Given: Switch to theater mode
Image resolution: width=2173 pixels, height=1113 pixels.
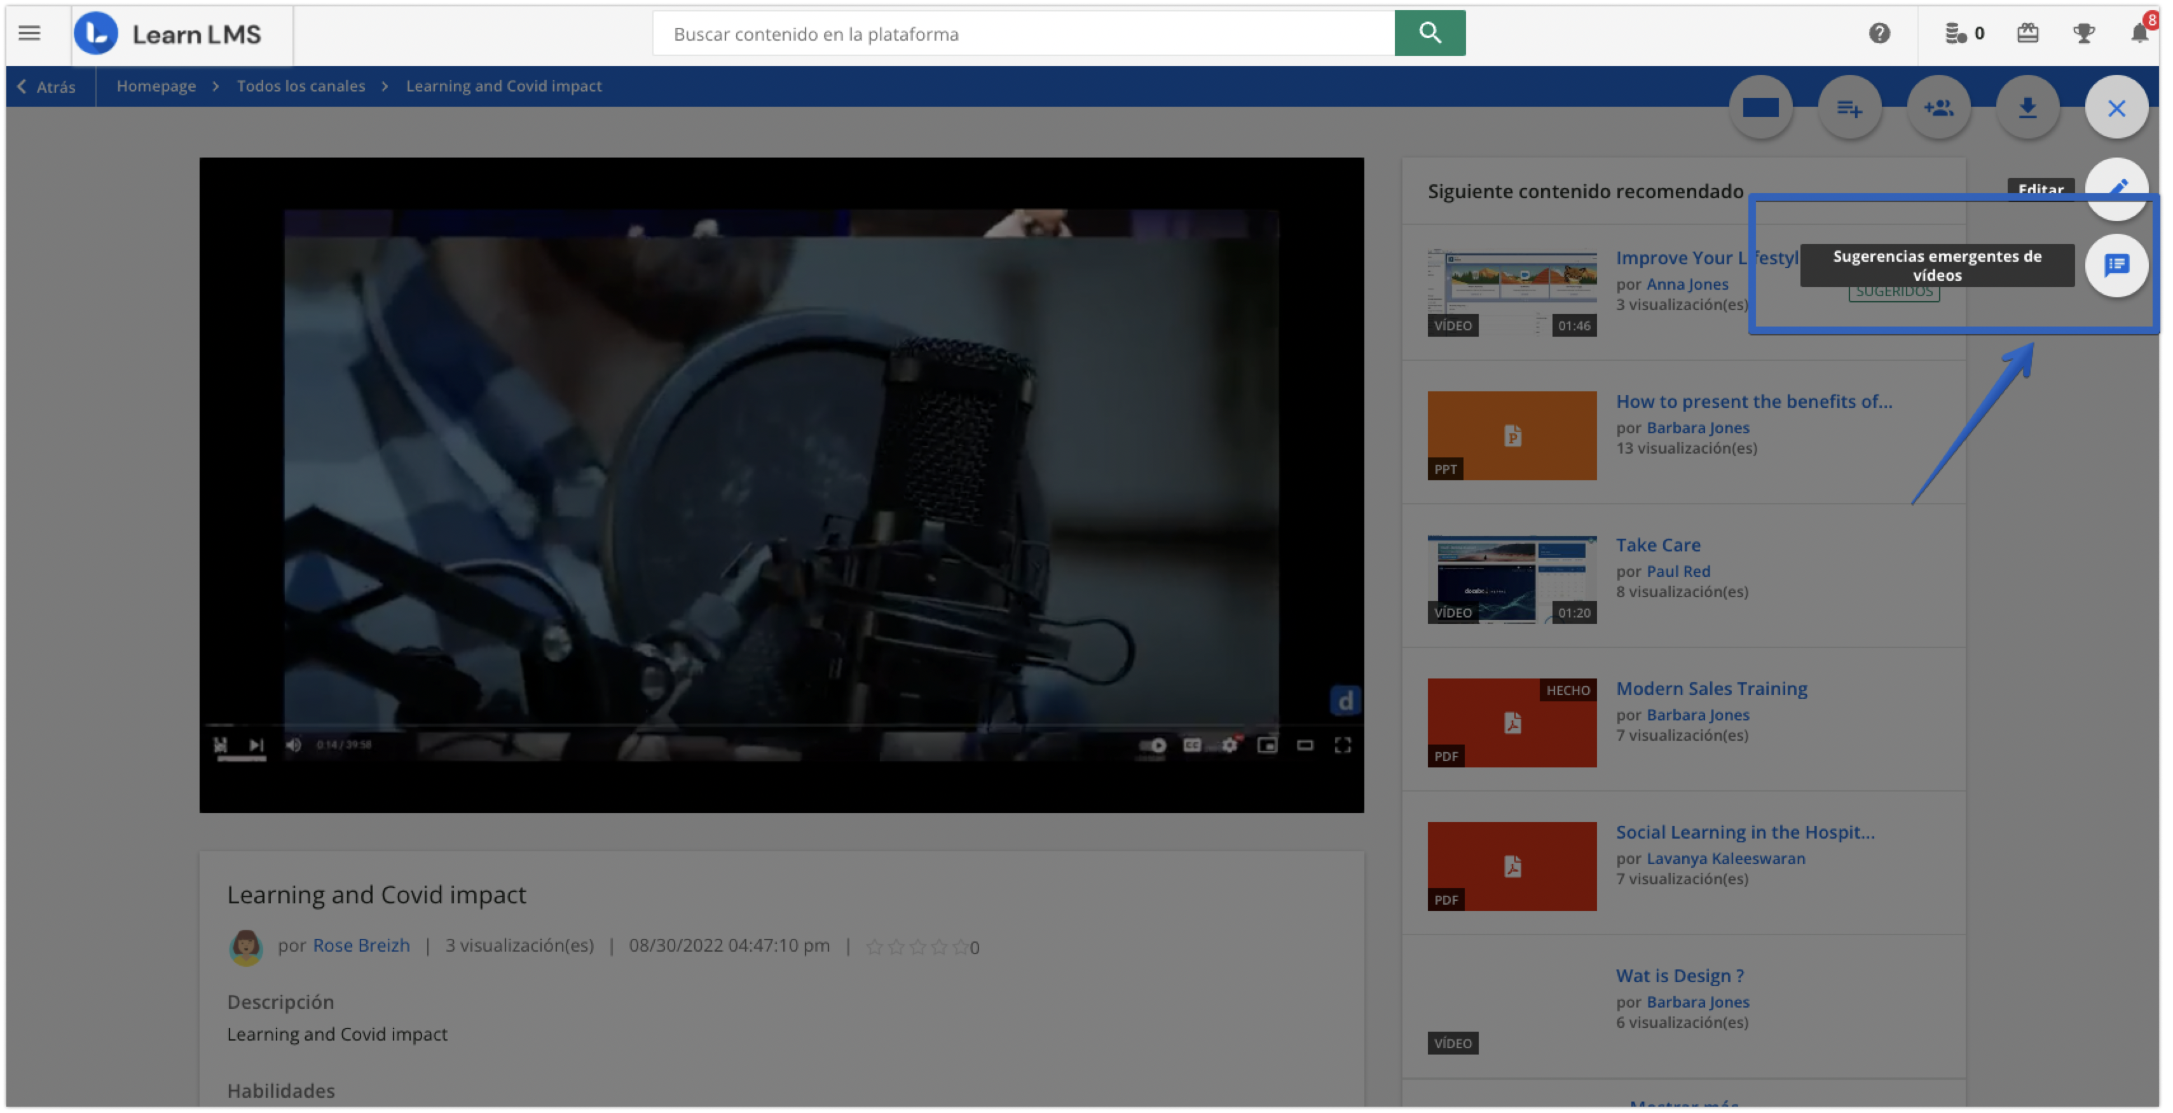Looking at the screenshot, I should tap(1305, 745).
